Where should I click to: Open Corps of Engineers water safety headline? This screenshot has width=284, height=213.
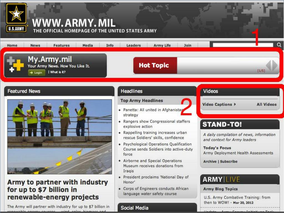tap(156, 191)
